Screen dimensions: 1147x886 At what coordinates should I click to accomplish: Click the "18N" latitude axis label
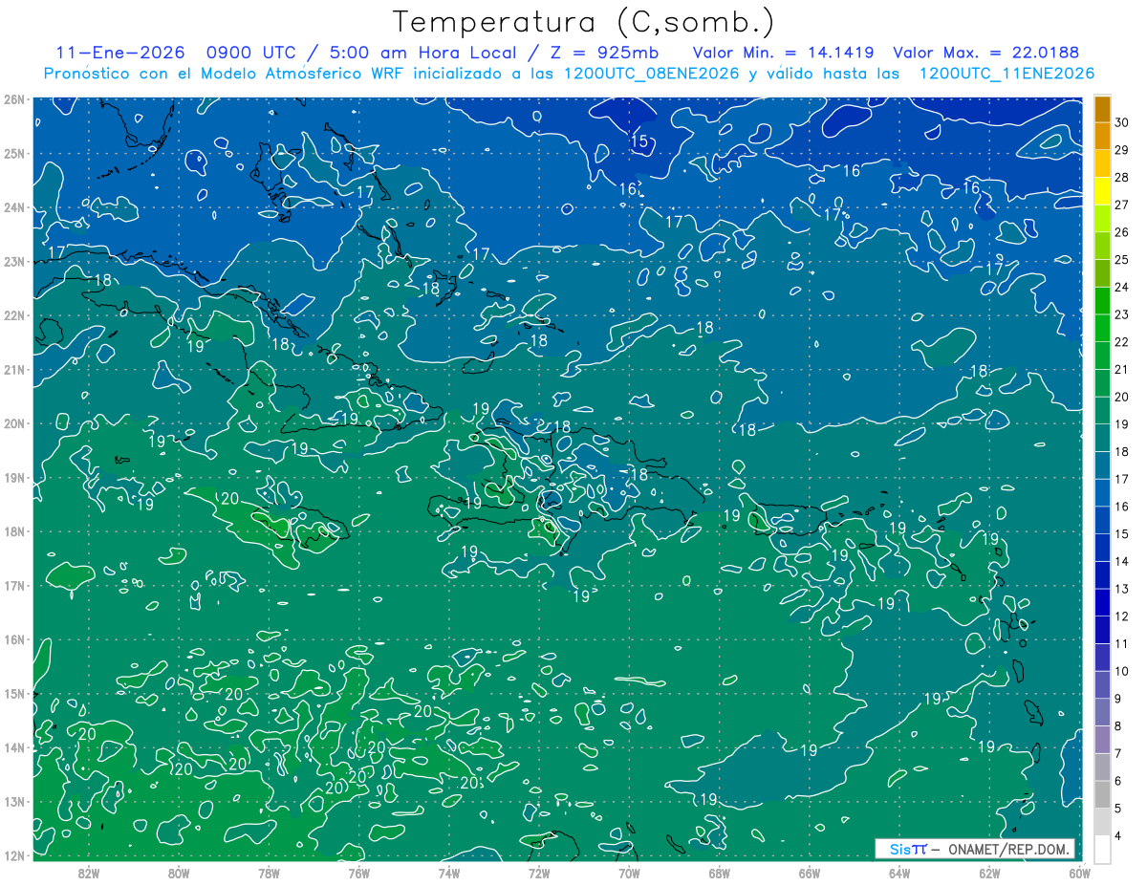13,531
